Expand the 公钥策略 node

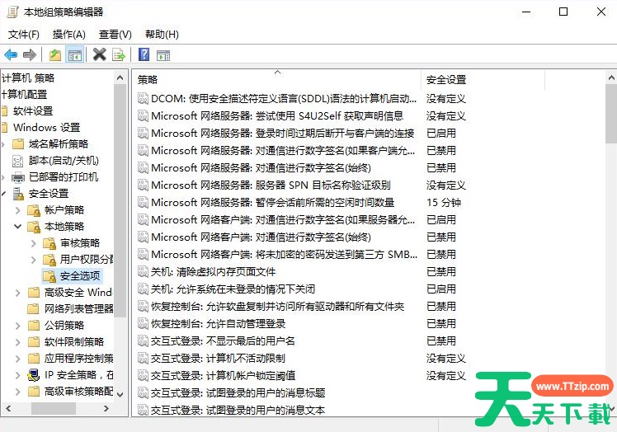17,326
